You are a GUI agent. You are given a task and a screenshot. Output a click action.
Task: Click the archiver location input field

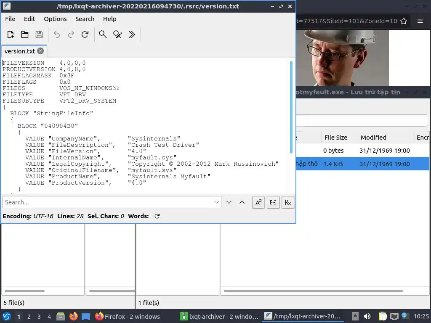click(362, 120)
